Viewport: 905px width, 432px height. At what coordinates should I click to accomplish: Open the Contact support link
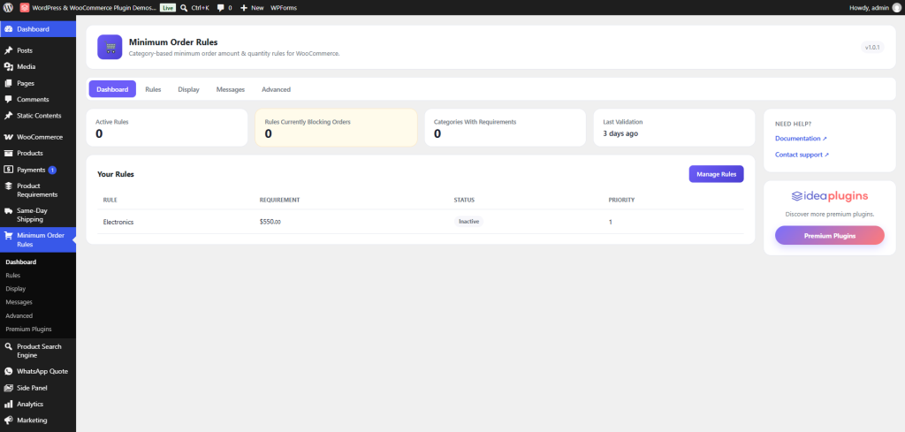coord(802,155)
